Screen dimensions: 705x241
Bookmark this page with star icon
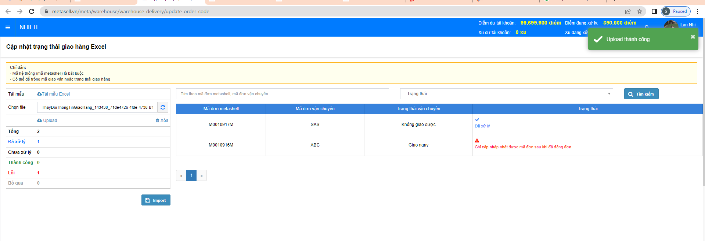(x=640, y=11)
